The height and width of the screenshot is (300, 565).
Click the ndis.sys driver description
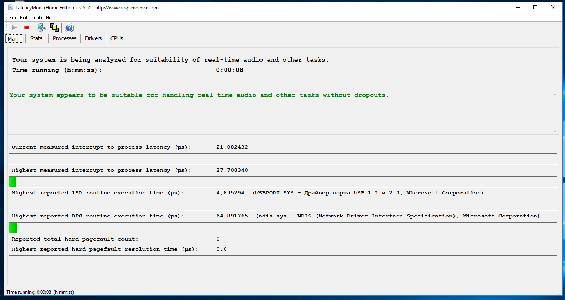click(398, 216)
